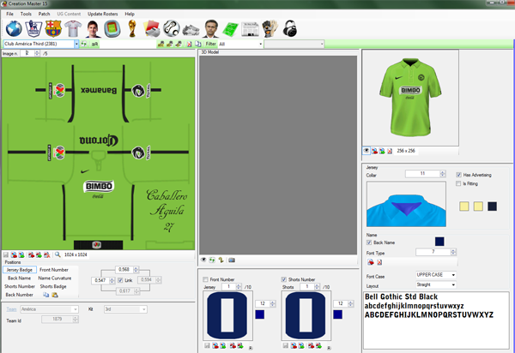Open the Help menu

130,14
